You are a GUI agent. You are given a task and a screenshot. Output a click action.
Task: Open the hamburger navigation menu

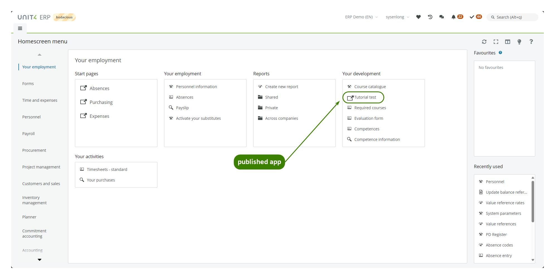click(x=20, y=28)
